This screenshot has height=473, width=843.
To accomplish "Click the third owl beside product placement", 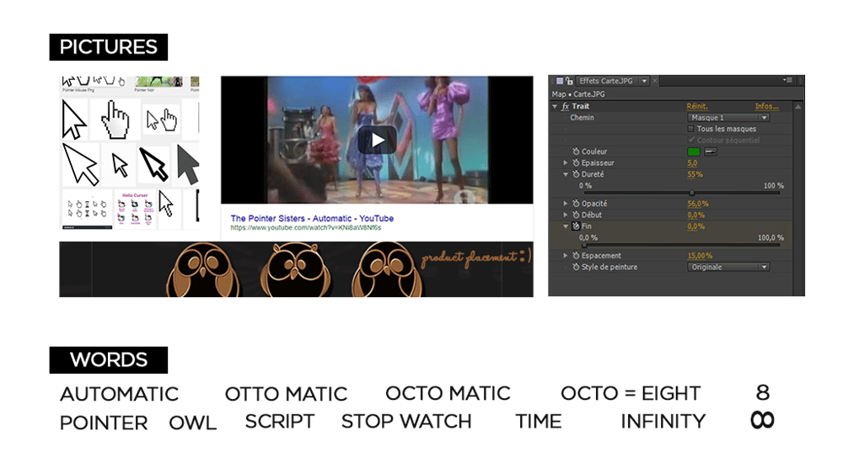I will coord(386,270).
